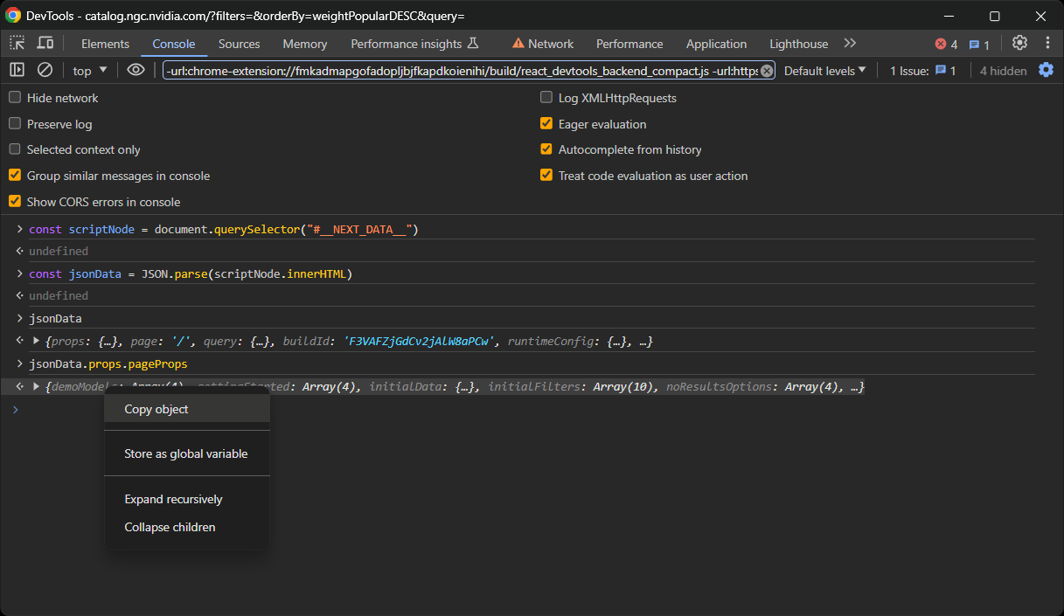This screenshot has width=1064, height=616.
Task: Switch to the Network panel
Action: click(x=549, y=42)
